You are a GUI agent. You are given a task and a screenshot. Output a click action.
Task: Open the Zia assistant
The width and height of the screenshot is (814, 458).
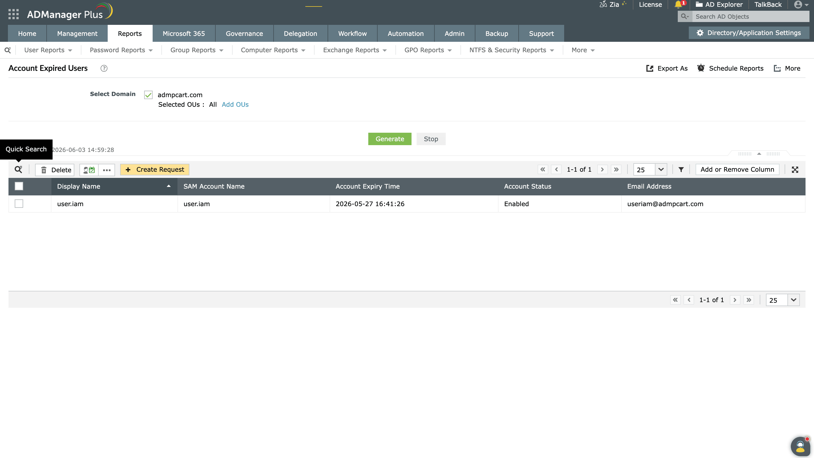pyautogui.click(x=613, y=5)
